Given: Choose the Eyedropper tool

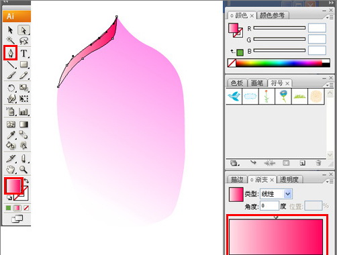Looking at the screenshot, I should pyautogui.click(x=11, y=135).
